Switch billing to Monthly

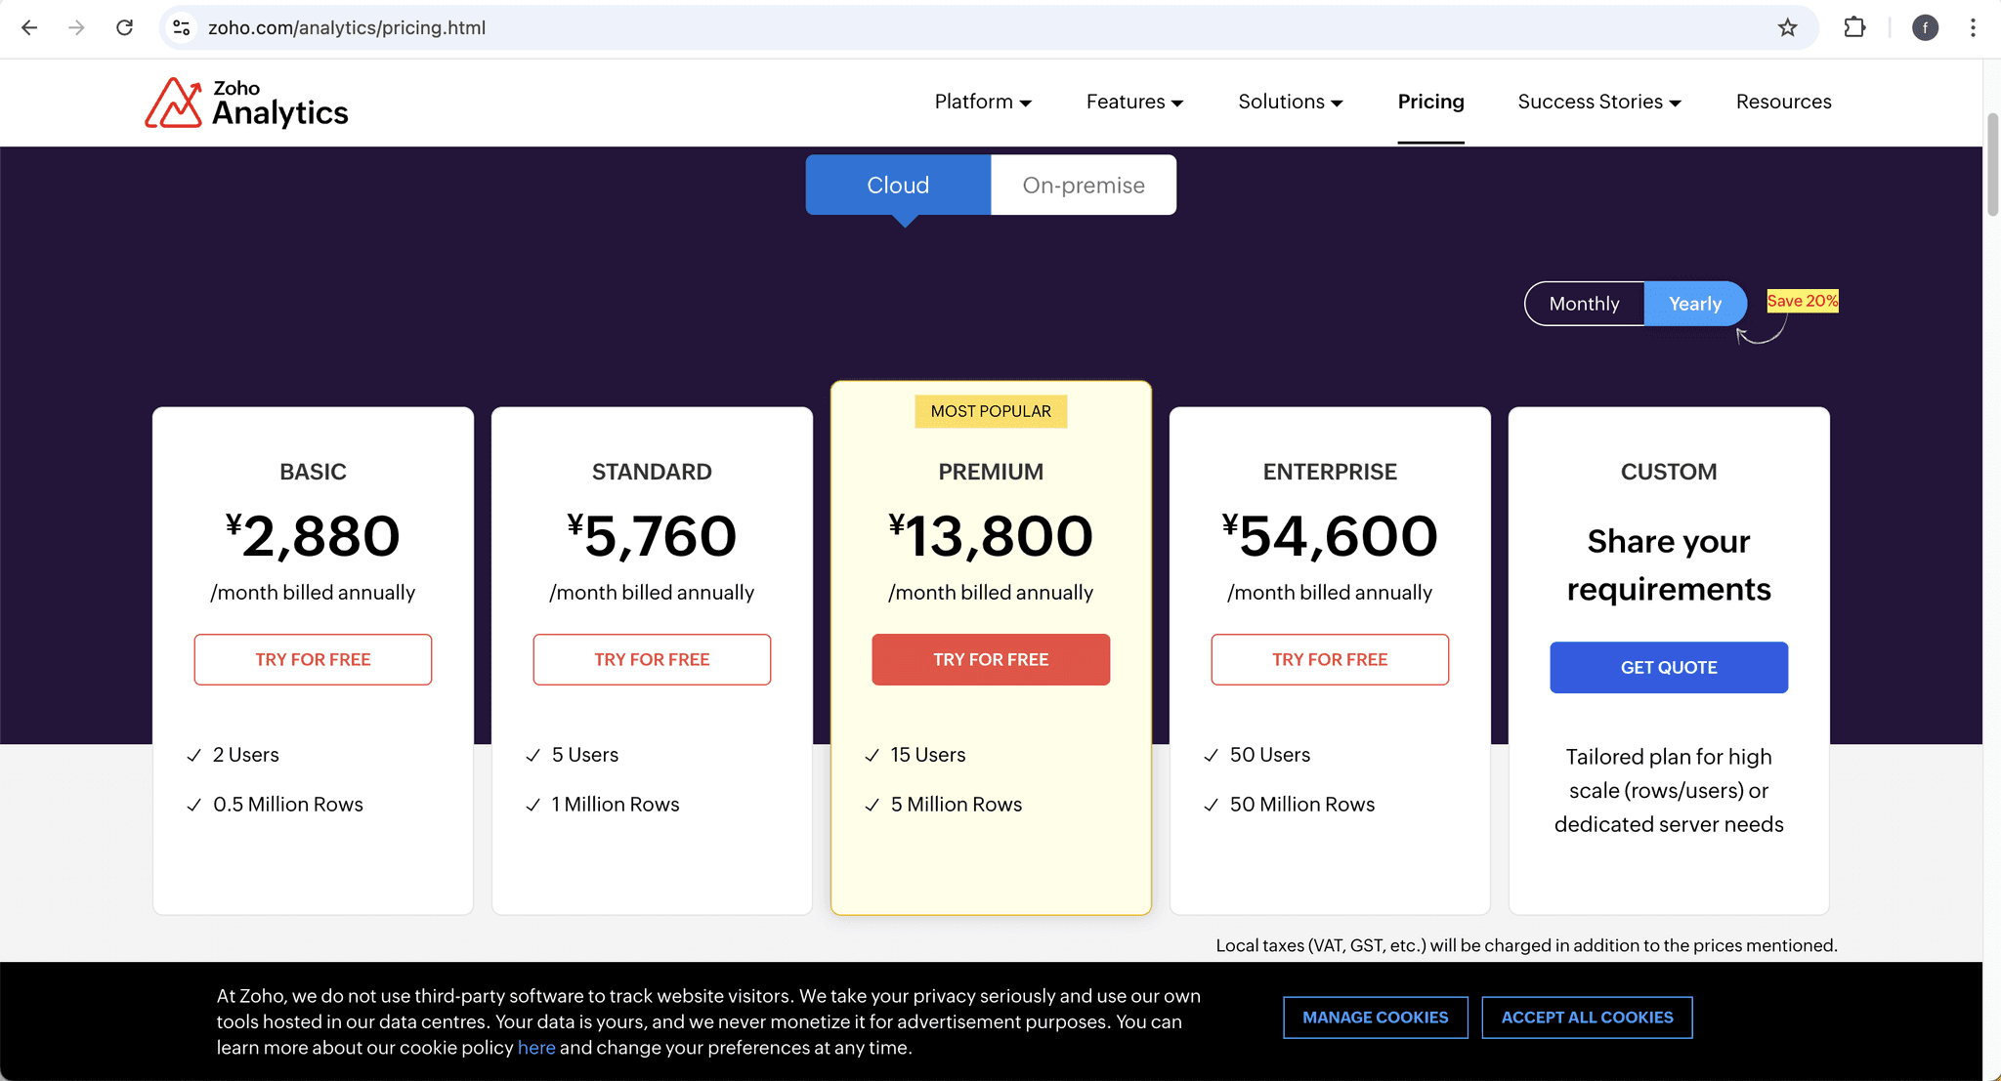pyautogui.click(x=1583, y=303)
